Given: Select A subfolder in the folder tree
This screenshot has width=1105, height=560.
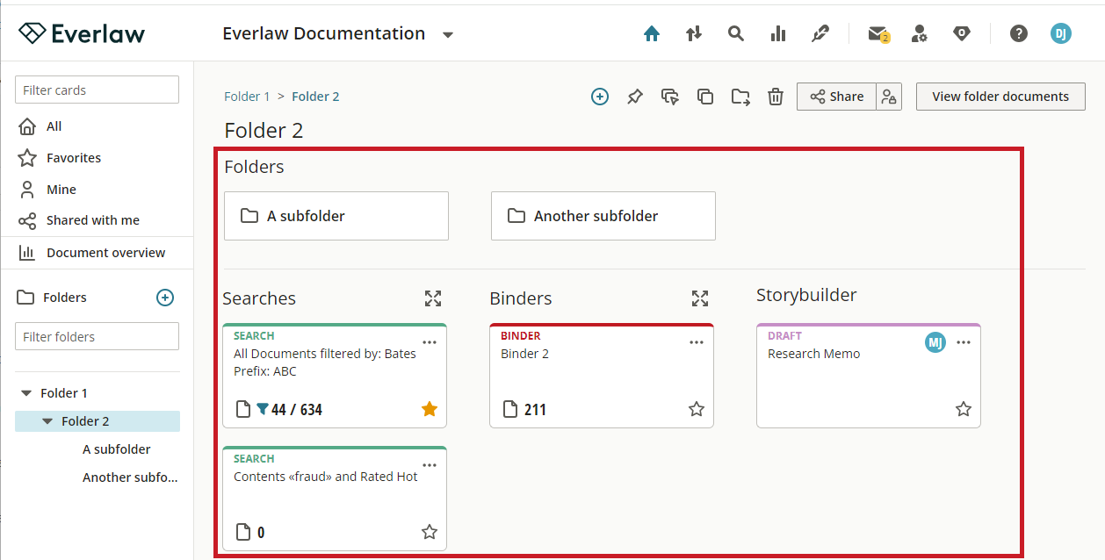Looking at the screenshot, I should (117, 449).
